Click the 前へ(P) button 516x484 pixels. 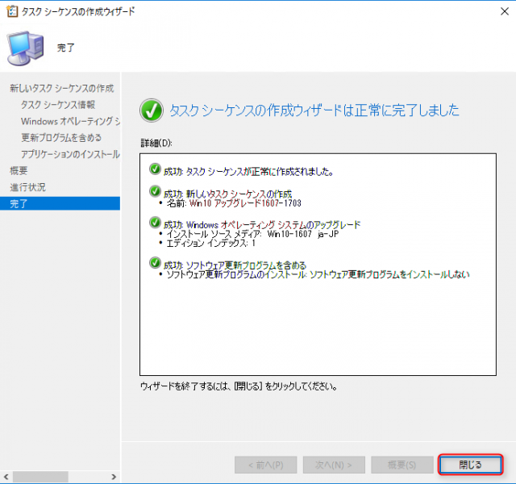(265, 465)
